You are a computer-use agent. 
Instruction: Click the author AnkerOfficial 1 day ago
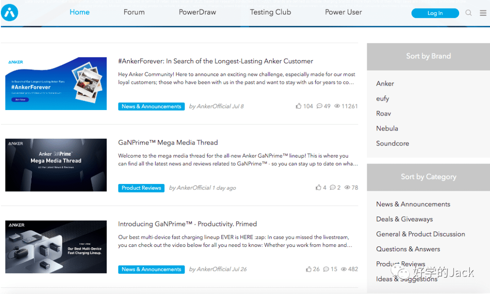[x=202, y=188]
